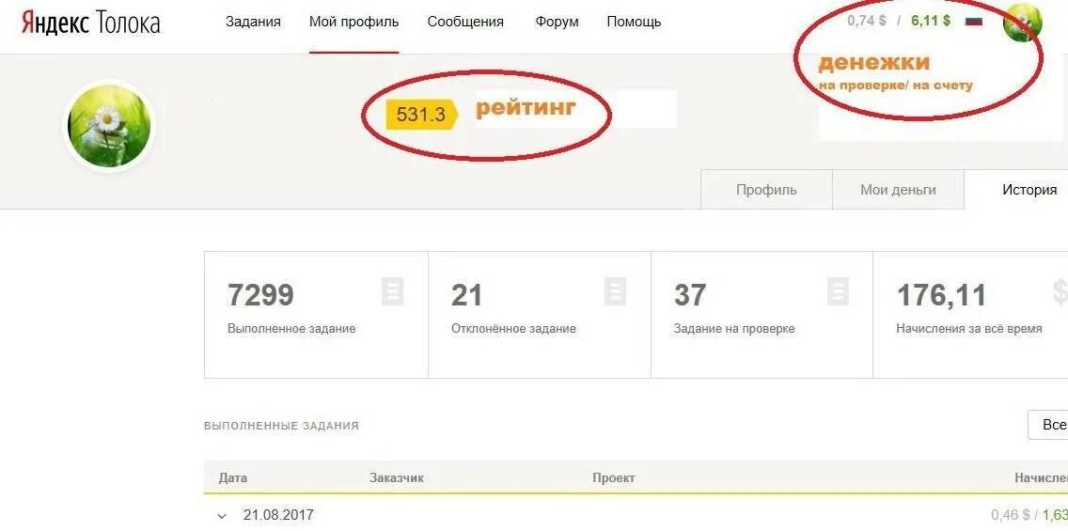The width and height of the screenshot is (1068, 531).
Task: Click the Russian flag language icon
Action: pos(974,21)
